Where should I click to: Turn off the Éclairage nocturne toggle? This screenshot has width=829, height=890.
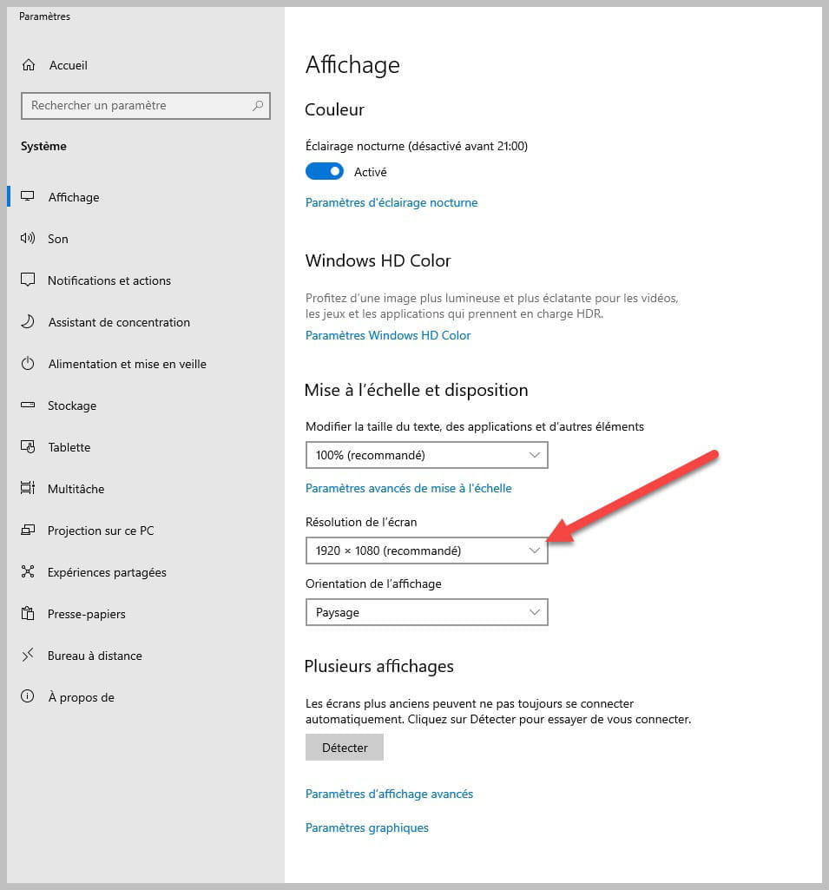324,171
